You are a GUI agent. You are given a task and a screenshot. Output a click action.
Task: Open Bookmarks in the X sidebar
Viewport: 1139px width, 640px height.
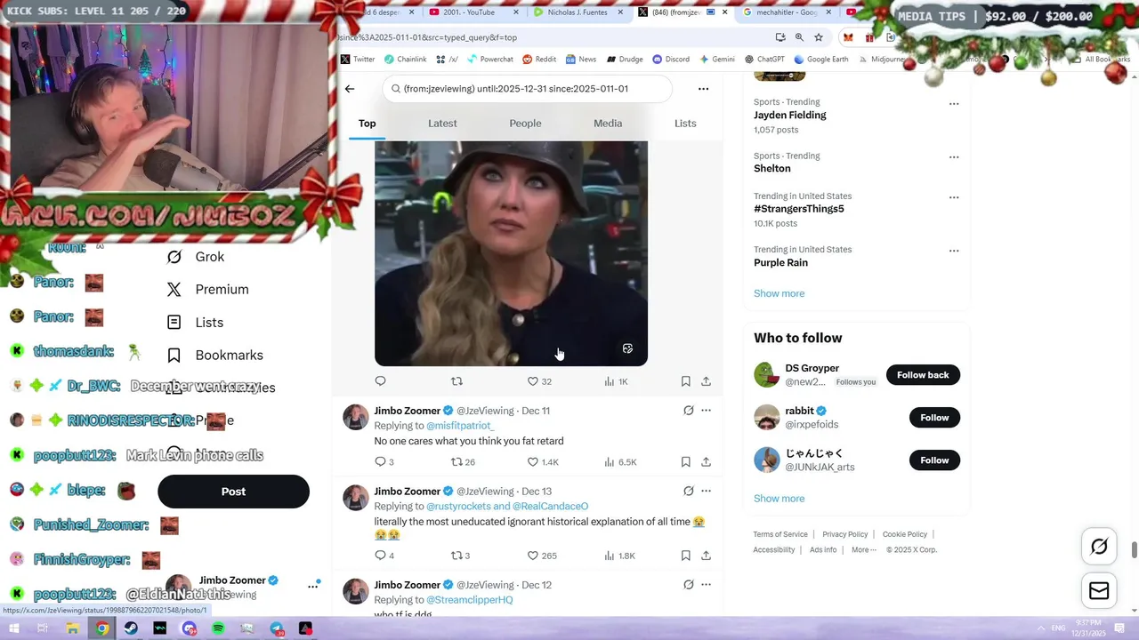(215, 356)
